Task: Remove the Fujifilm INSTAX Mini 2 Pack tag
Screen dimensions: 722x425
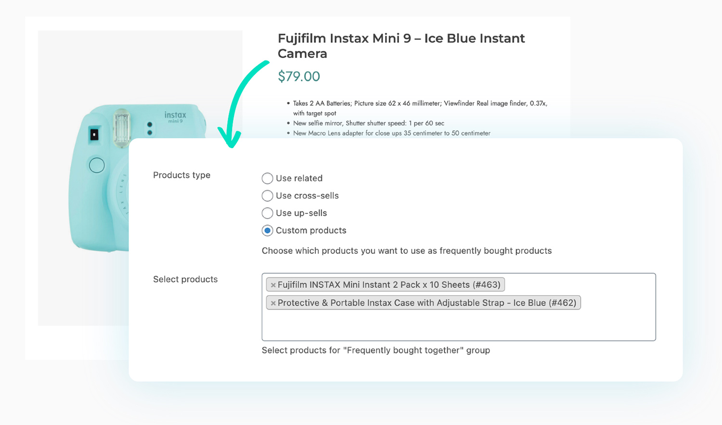Action: pyautogui.click(x=273, y=285)
